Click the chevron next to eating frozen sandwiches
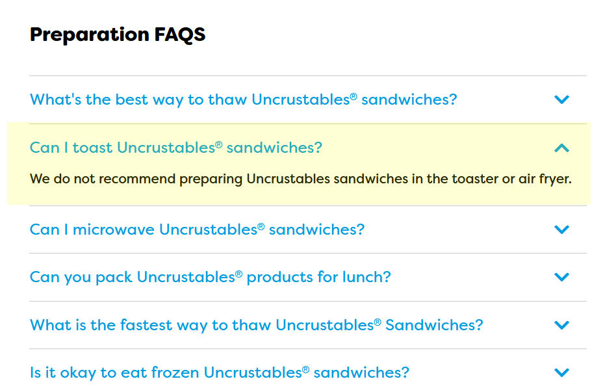Viewport: 605px width, 392px height. coord(561,372)
